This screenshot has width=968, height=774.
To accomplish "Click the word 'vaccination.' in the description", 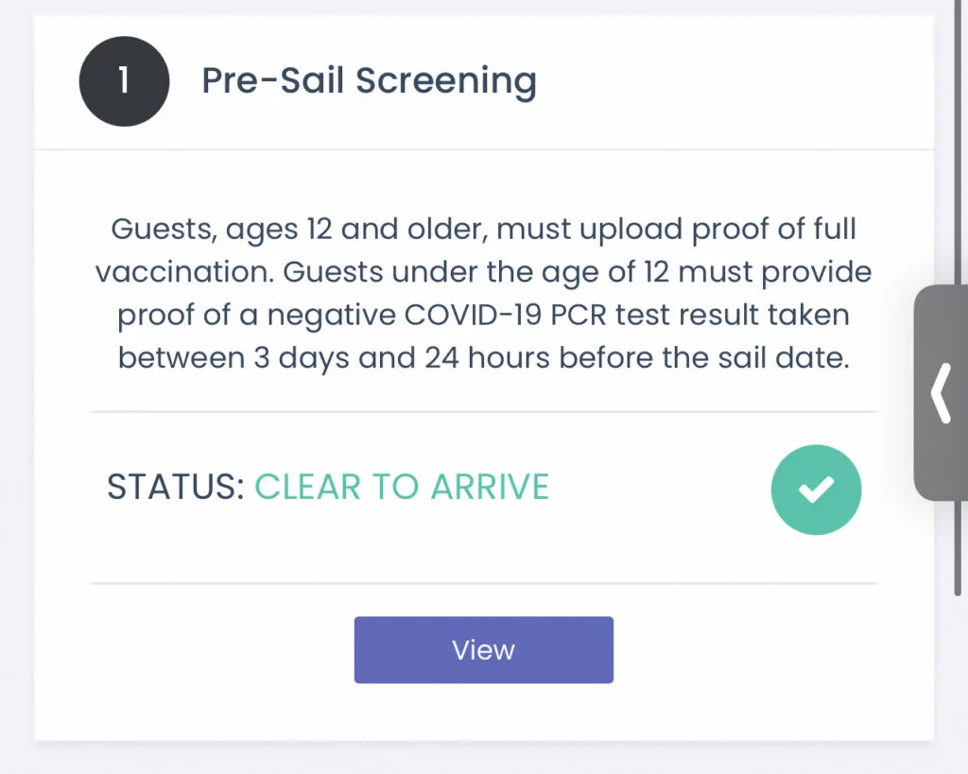I will pyautogui.click(x=184, y=272).
